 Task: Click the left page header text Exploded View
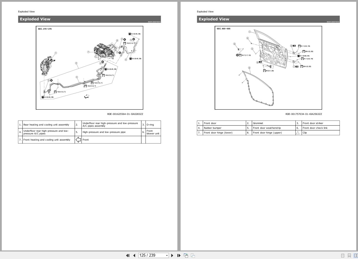click(x=26, y=12)
